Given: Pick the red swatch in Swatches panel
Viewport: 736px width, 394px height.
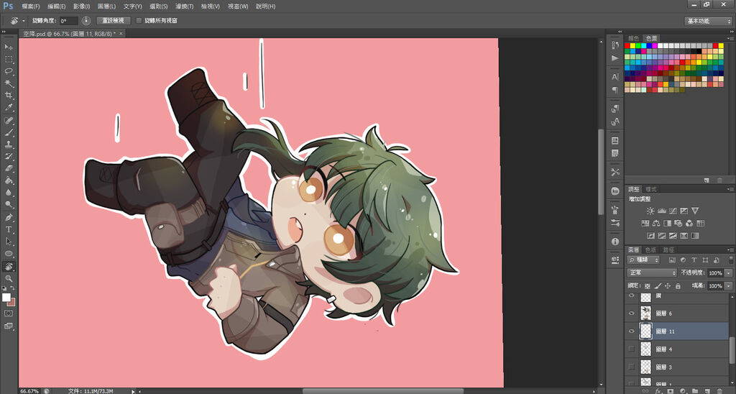Looking at the screenshot, I should click(x=627, y=45).
